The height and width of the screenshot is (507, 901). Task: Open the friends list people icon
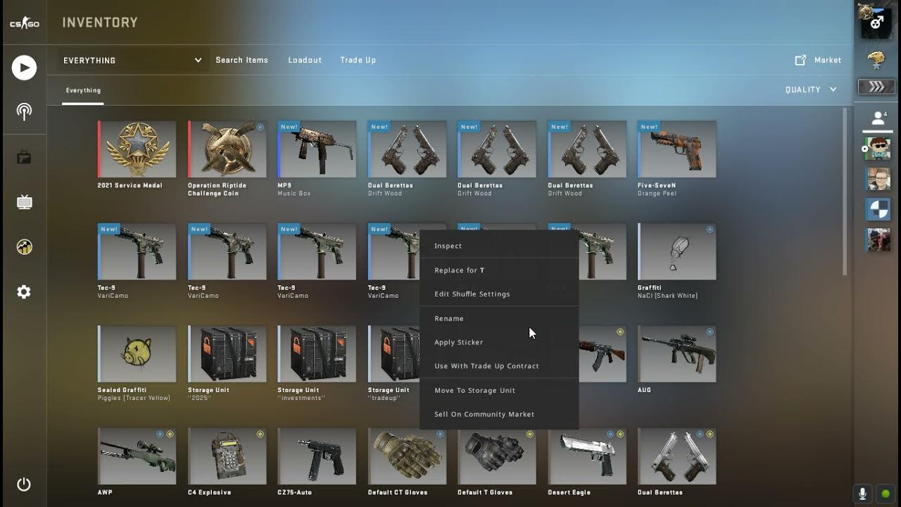pos(877,118)
